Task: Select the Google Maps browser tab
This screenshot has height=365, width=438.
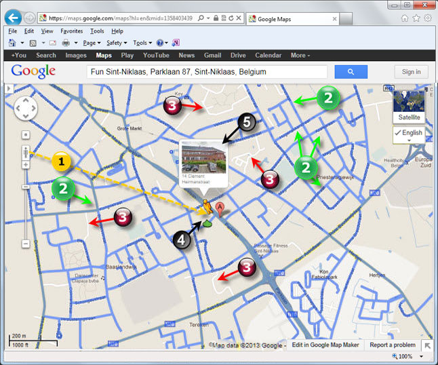Action: tap(292, 19)
